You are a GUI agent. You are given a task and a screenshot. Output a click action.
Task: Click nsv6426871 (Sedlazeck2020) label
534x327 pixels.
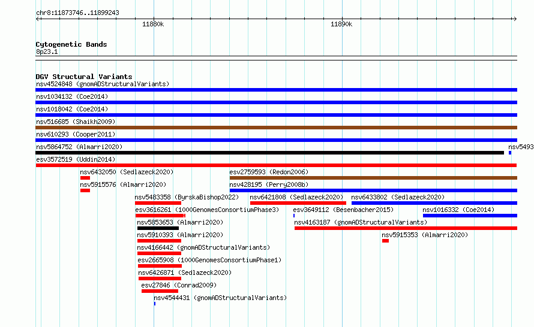tap(185, 272)
